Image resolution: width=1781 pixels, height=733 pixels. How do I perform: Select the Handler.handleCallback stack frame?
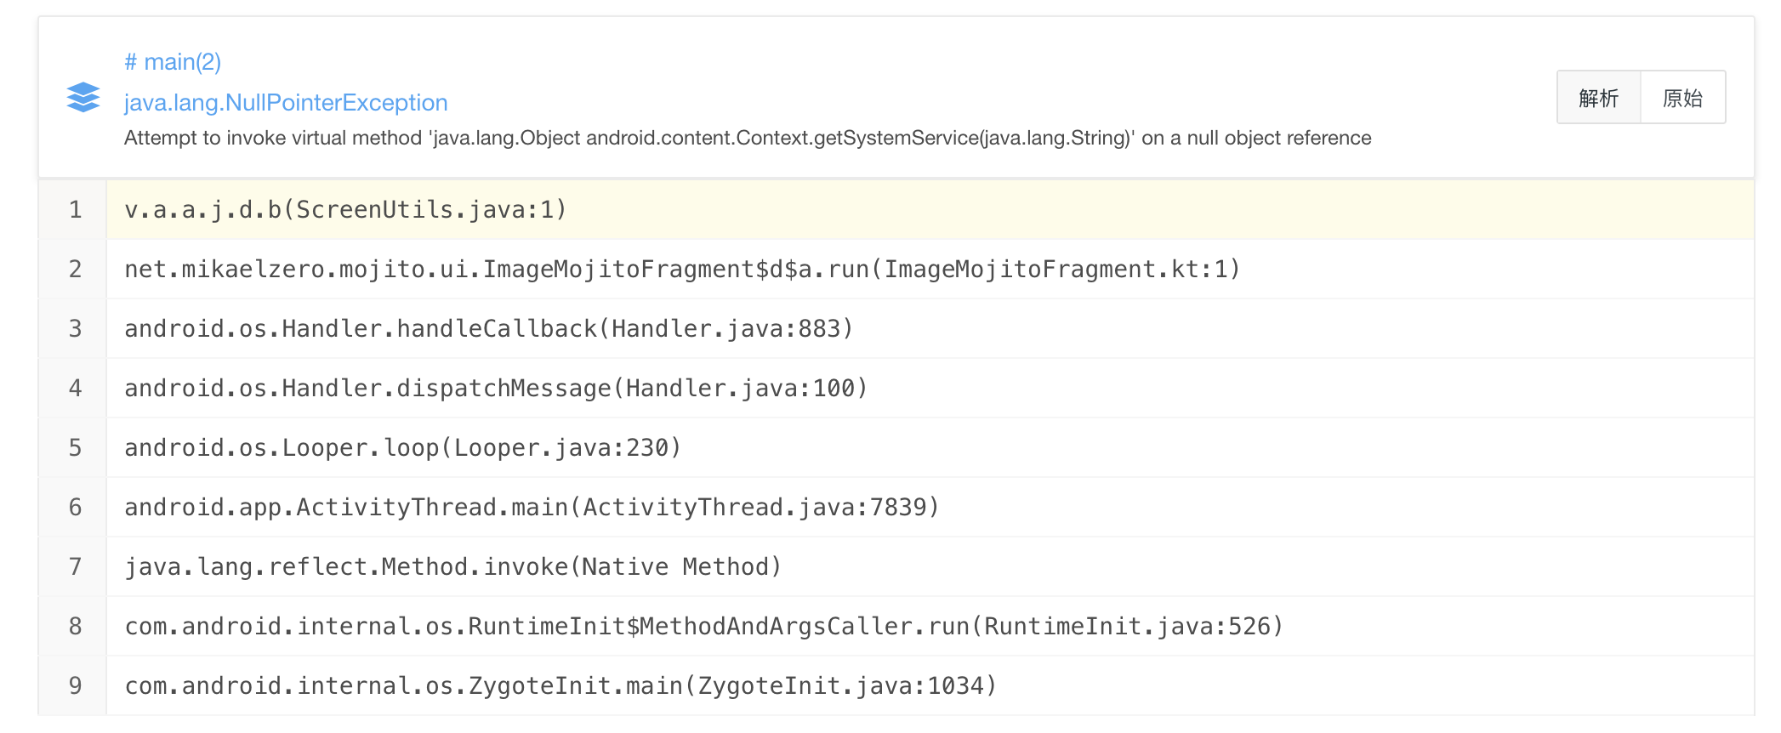tap(489, 327)
